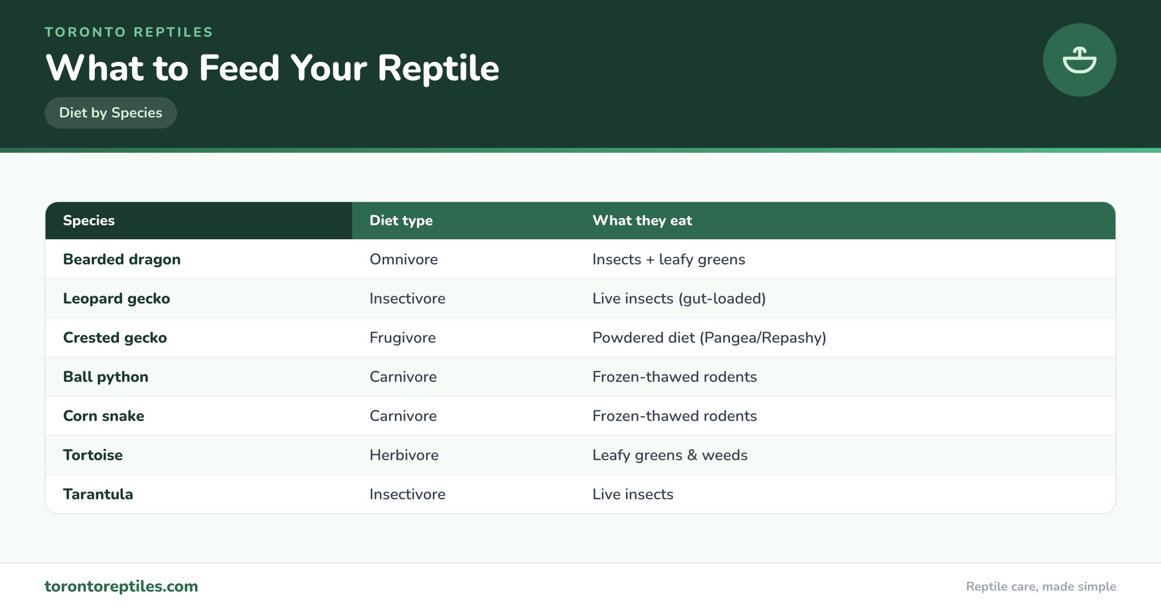The height and width of the screenshot is (609, 1161).
Task: Click the Diet type column header
Action: point(463,220)
